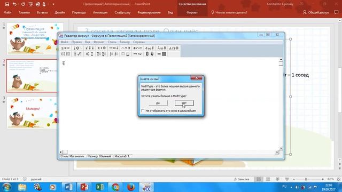The height and width of the screenshot is (192, 342).
Task: Switch to Slide Sorter view icon
Action: [x=268, y=179]
